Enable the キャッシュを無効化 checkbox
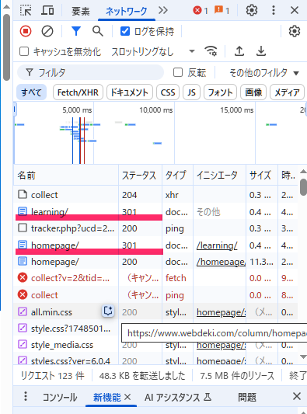This screenshot has height=414, width=307. pos(24,51)
